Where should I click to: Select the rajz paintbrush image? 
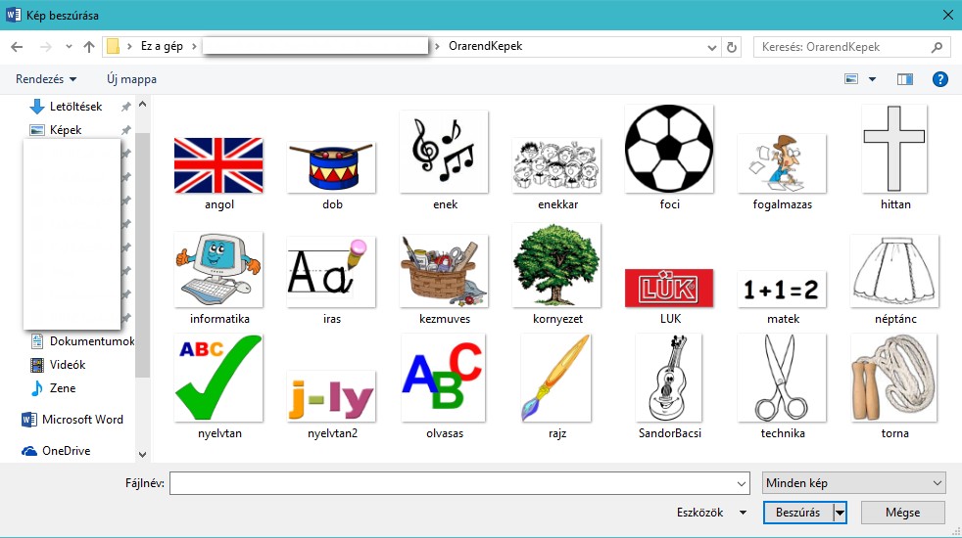tap(555, 379)
